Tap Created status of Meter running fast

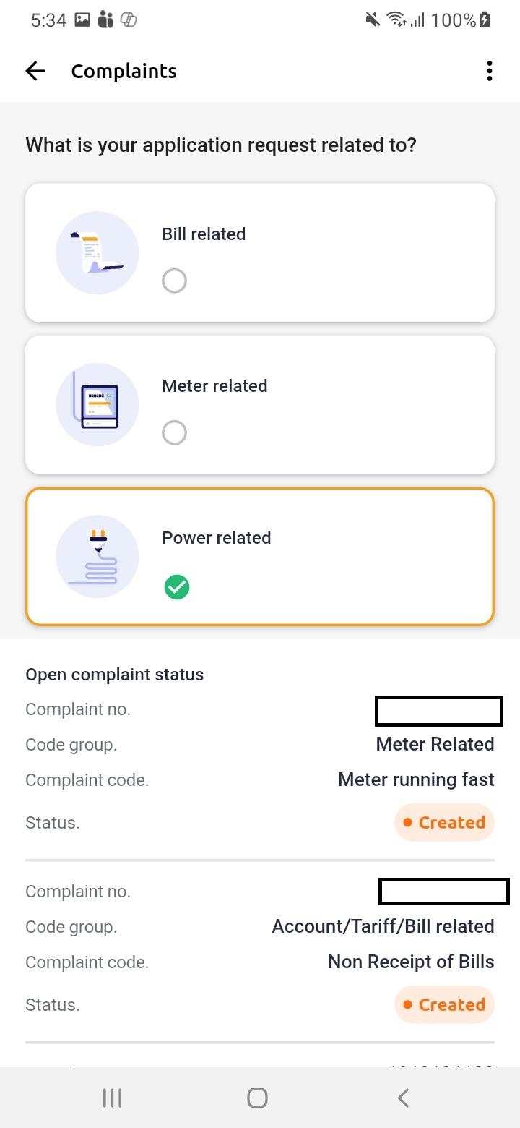point(444,822)
